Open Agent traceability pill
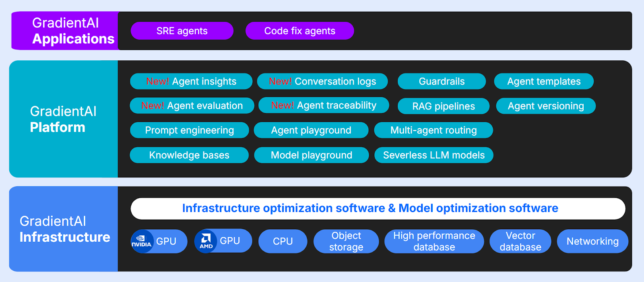Image resolution: width=644 pixels, height=282 pixels. [324, 105]
